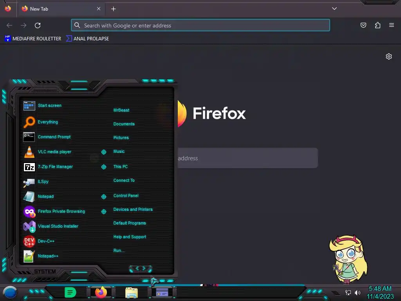Open File Explorer on the taskbar
This screenshot has width=401, height=301.
point(132,292)
